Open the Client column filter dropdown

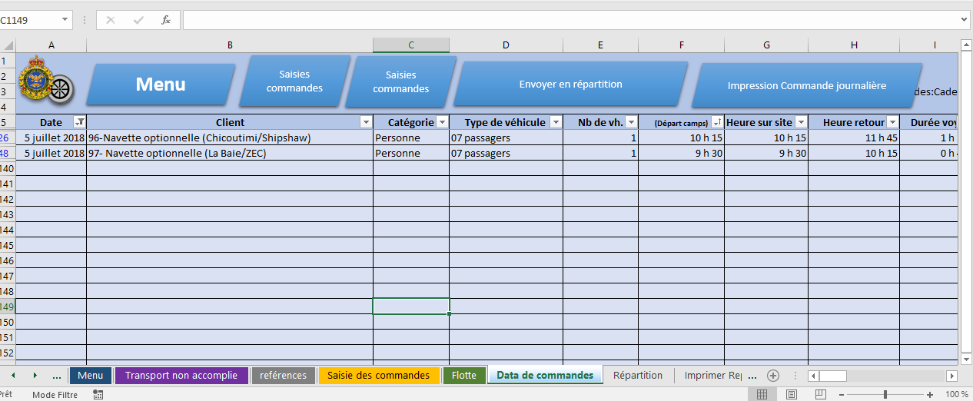coord(366,122)
